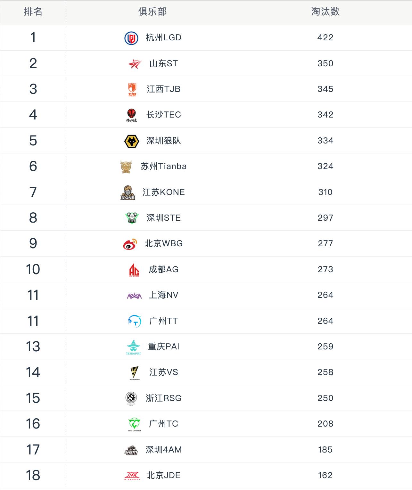Click the 排名 column header
Image resolution: width=412 pixels, height=490 pixels.
pos(33,12)
